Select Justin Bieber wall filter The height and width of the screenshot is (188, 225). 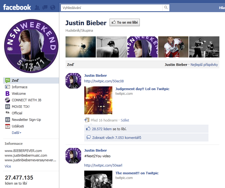click(x=176, y=65)
